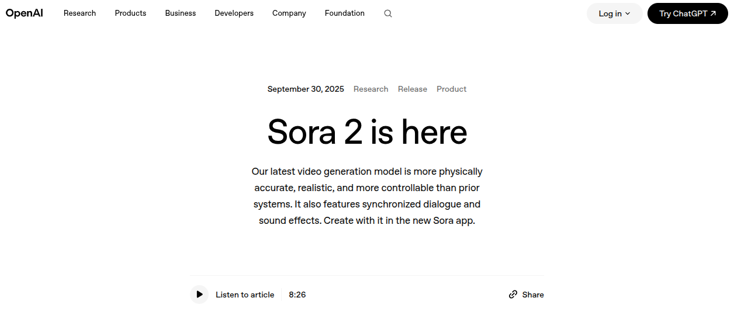Viewport: 734px width, 322px height.
Task: Open the Company nav menu
Action: point(289,13)
